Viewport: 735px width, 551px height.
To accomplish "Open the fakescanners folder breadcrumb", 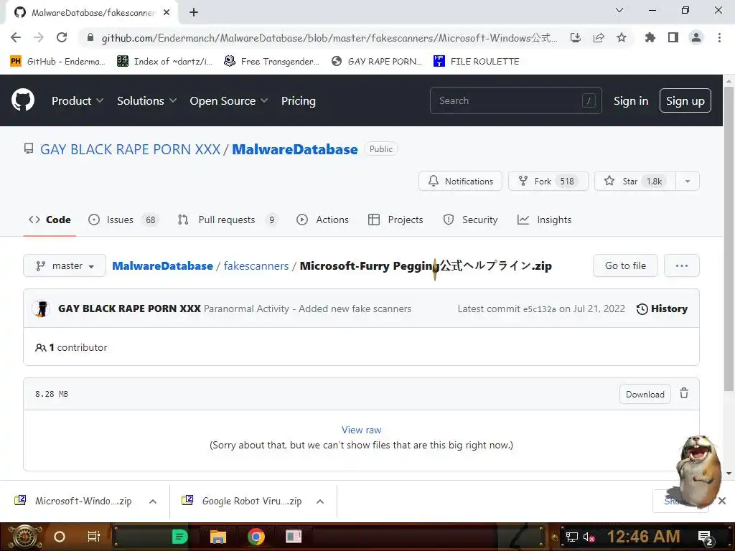I will click(x=256, y=265).
